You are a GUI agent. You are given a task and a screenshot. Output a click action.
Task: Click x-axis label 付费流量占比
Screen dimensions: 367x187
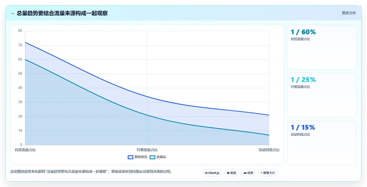[x=147, y=150]
